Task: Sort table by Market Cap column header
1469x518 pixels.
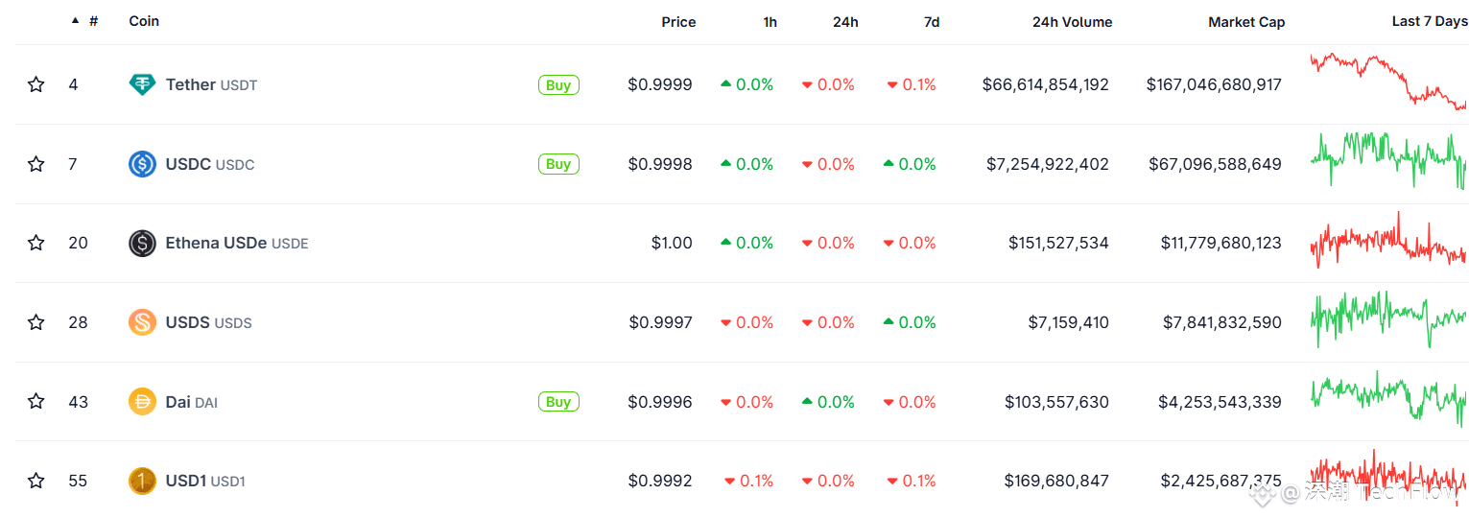Action: pyautogui.click(x=1246, y=22)
